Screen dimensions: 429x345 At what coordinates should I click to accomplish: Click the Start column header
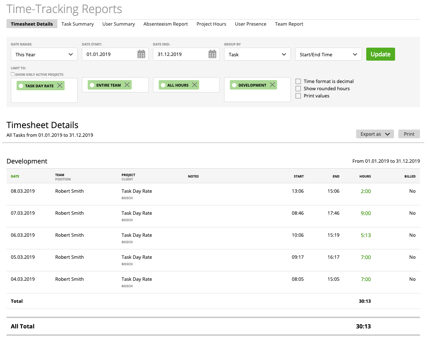(299, 176)
